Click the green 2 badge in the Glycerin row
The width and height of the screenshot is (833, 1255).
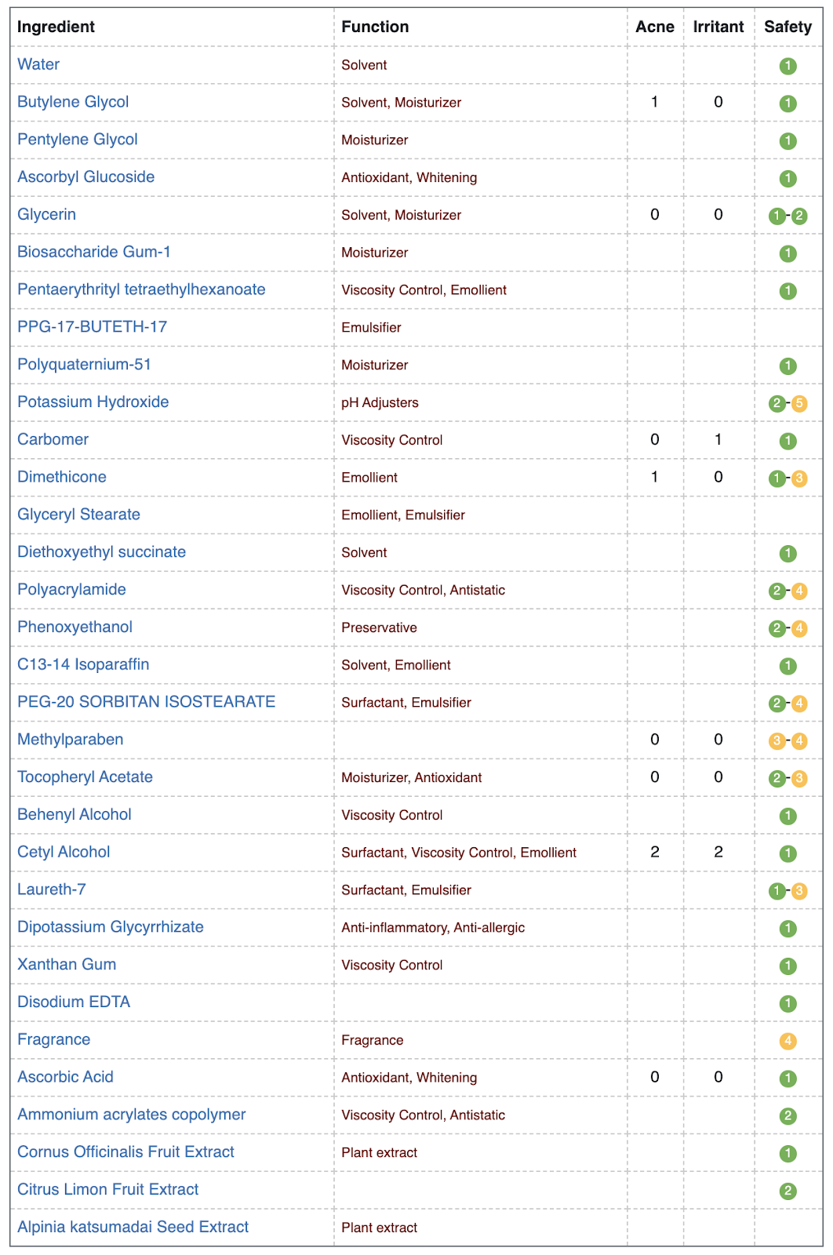[799, 216]
